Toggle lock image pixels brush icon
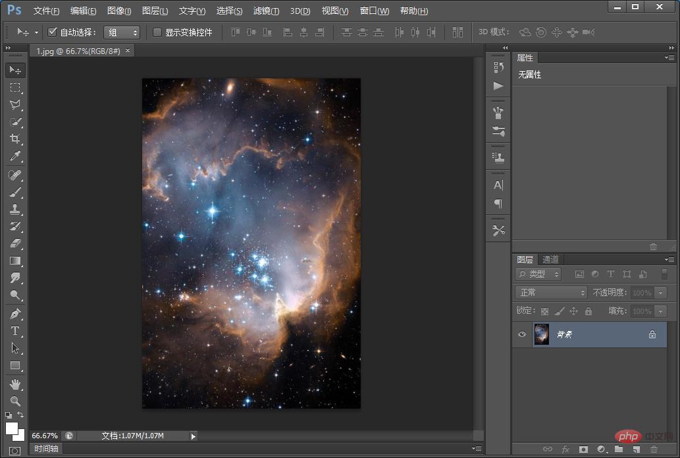 [560, 311]
